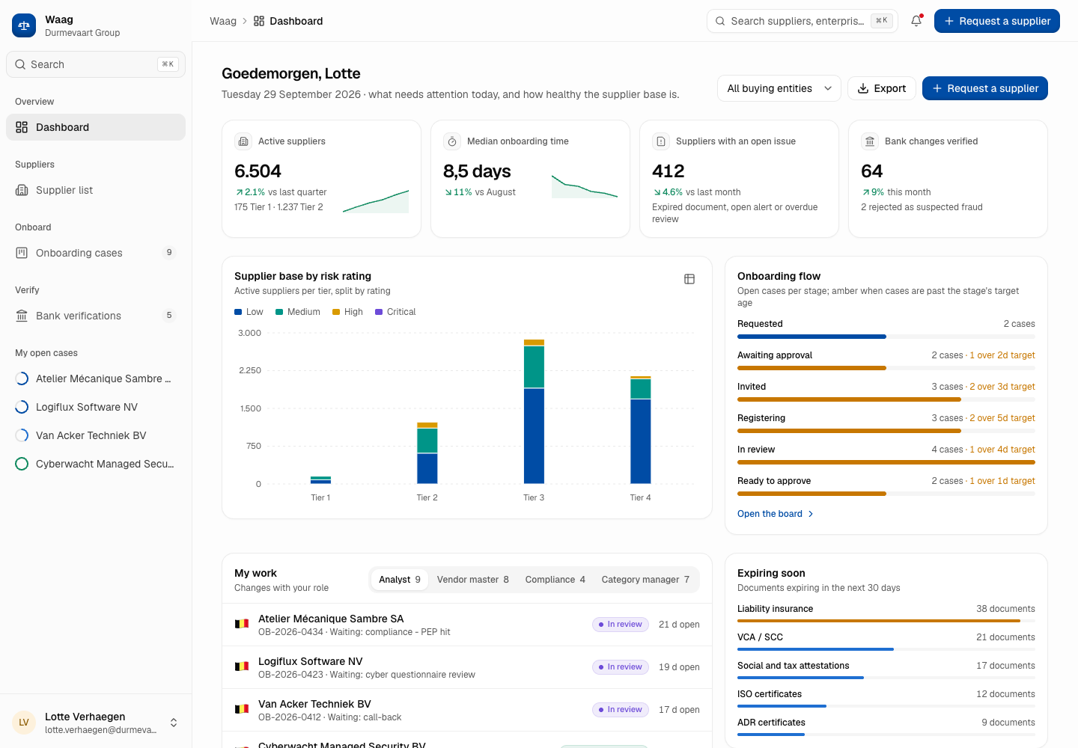Screen dimensions: 1078x748
Task: Open Dashboard in the sidebar
Action: (96, 127)
